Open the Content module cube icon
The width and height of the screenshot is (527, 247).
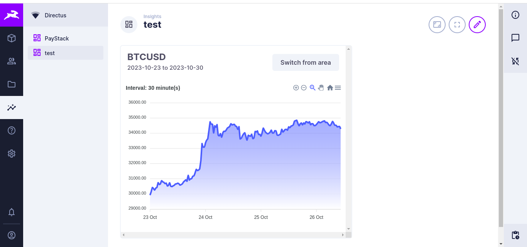click(x=12, y=38)
